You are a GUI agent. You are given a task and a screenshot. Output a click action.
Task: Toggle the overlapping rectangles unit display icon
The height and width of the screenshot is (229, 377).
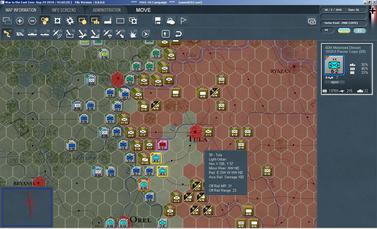coord(7,21)
